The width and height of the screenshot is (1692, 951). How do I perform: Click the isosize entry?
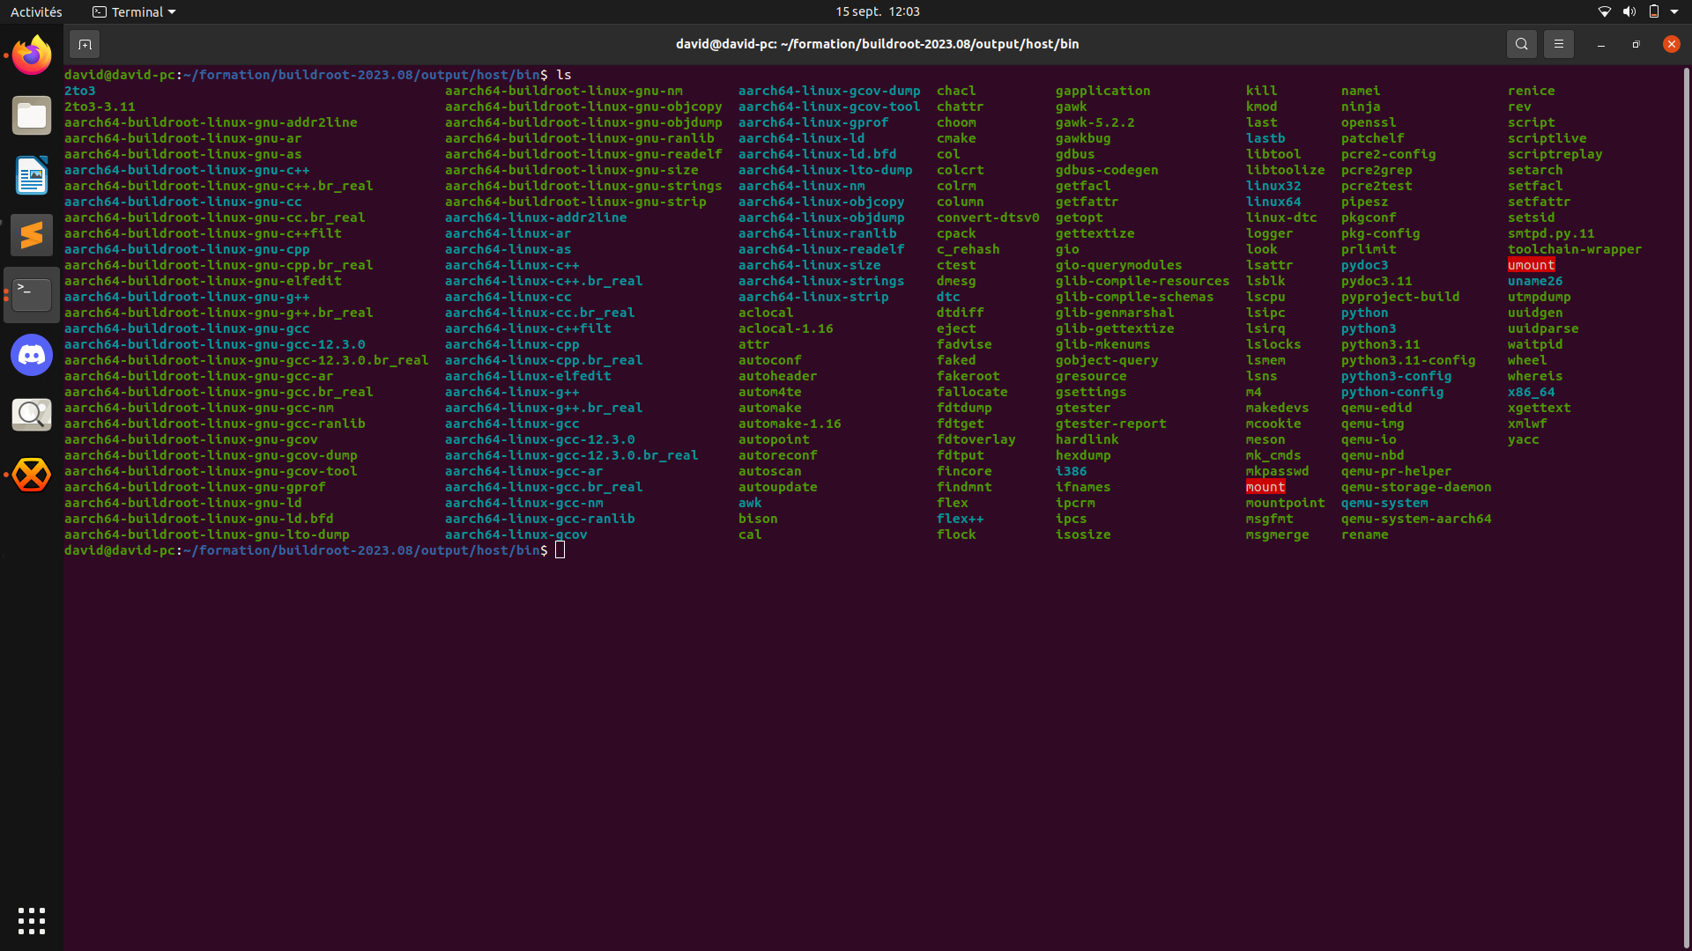(x=1083, y=534)
